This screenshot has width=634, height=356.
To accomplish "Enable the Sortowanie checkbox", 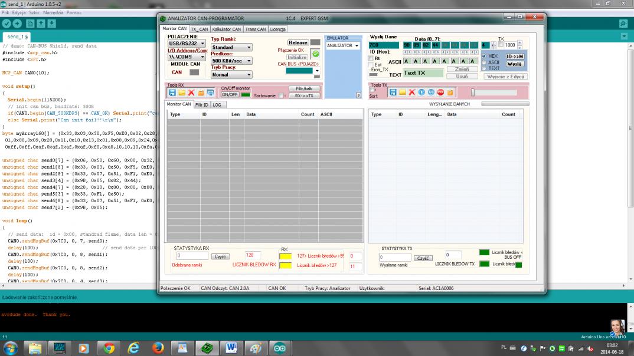I will pos(282,96).
